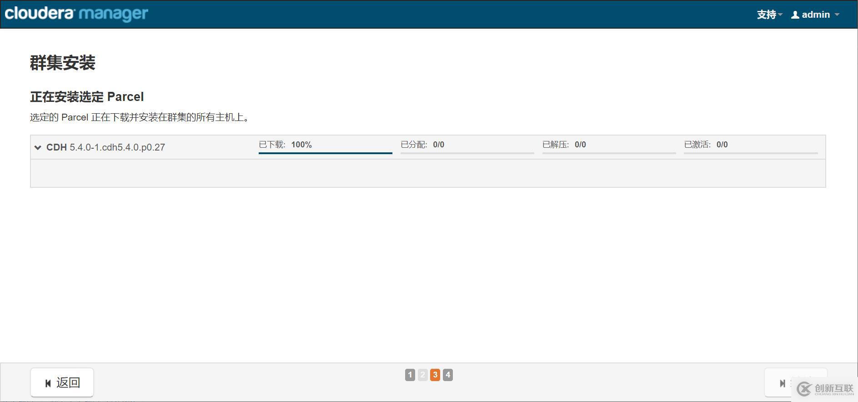Click the 群集安装 page heading
Image resolution: width=858 pixels, height=402 pixels.
(x=63, y=63)
